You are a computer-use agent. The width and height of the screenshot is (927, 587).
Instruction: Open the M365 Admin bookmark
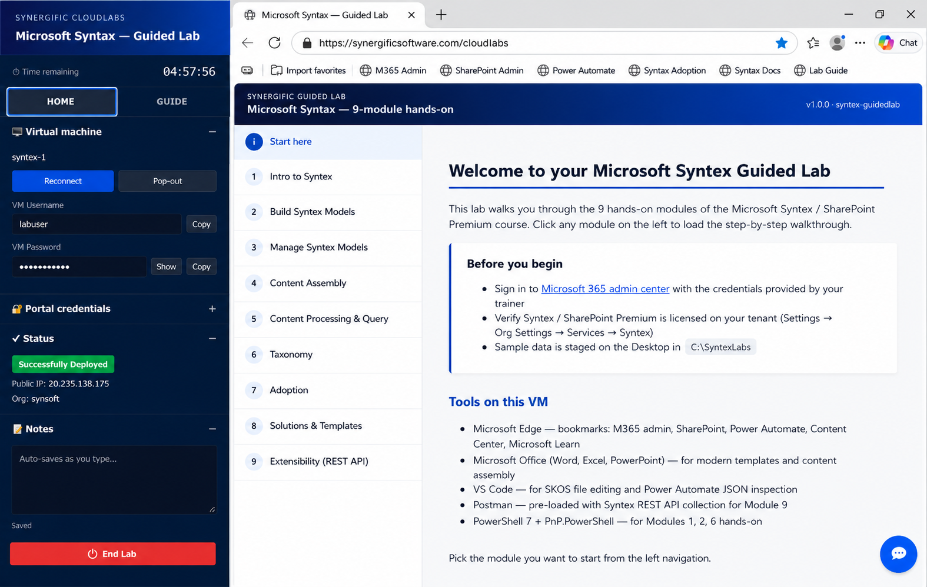[x=393, y=71]
